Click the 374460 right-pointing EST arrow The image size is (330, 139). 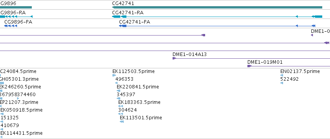tap(18, 98)
